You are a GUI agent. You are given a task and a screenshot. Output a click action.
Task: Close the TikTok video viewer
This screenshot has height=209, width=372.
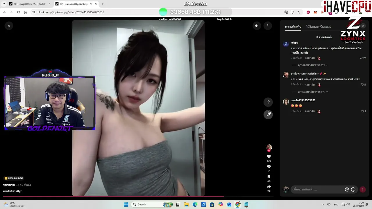click(x=9, y=26)
